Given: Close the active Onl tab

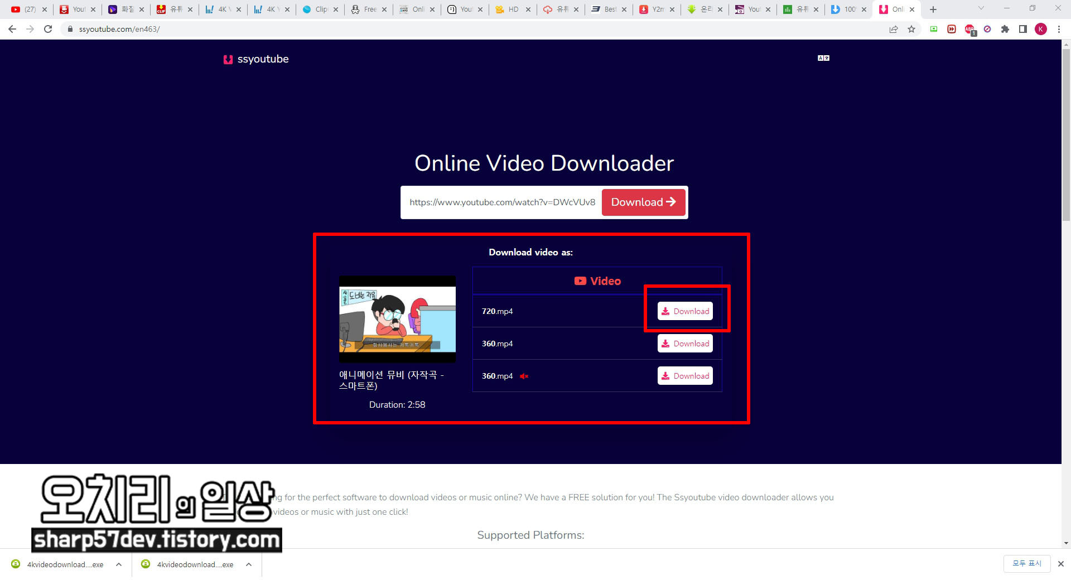Looking at the screenshot, I should [912, 9].
